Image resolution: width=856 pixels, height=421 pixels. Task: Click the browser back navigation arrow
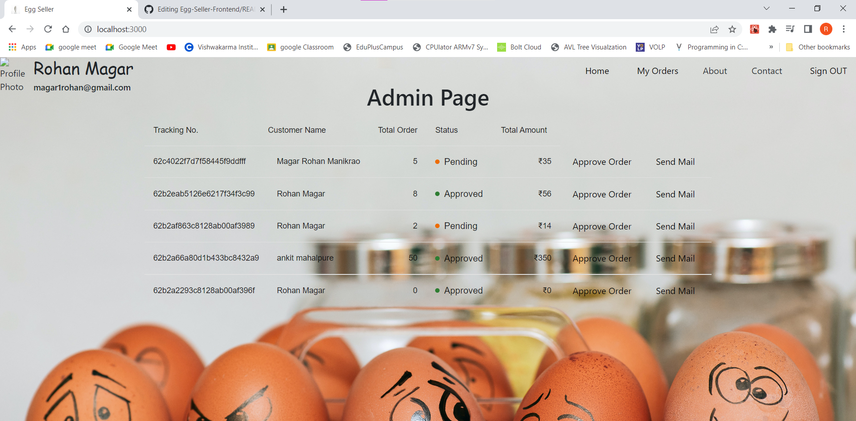(12, 29)
